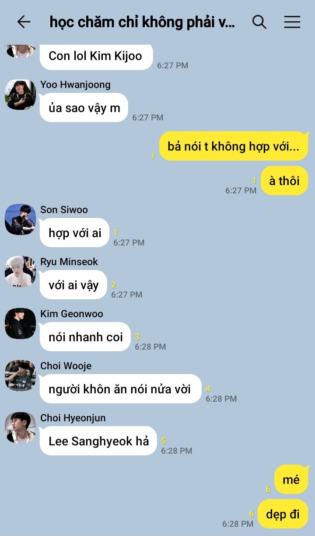Tap "người khôn ăn nói nửa vời" message
Image resolution: width=315 pixels, height=536 pixels.
pyautogui.click(x=120, y=389)
